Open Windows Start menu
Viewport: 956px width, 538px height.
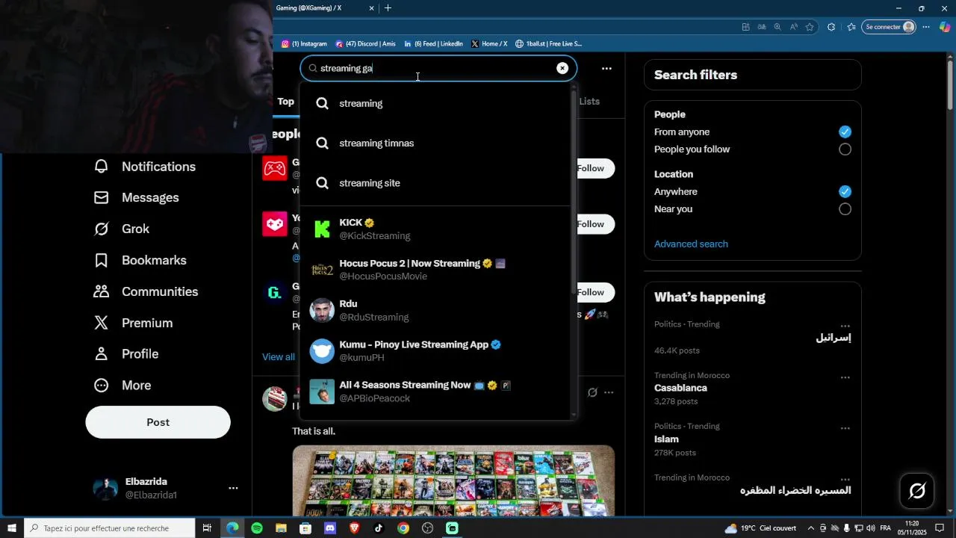click(12, 528)
